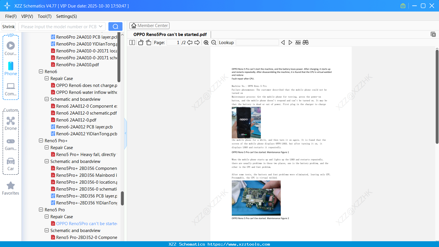Close the open PDF tab panel icon
The width and height of the screenshot is (439, 247).
[433, 34]
